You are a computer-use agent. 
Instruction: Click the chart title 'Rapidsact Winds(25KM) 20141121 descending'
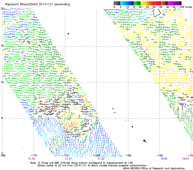[37, 4]
